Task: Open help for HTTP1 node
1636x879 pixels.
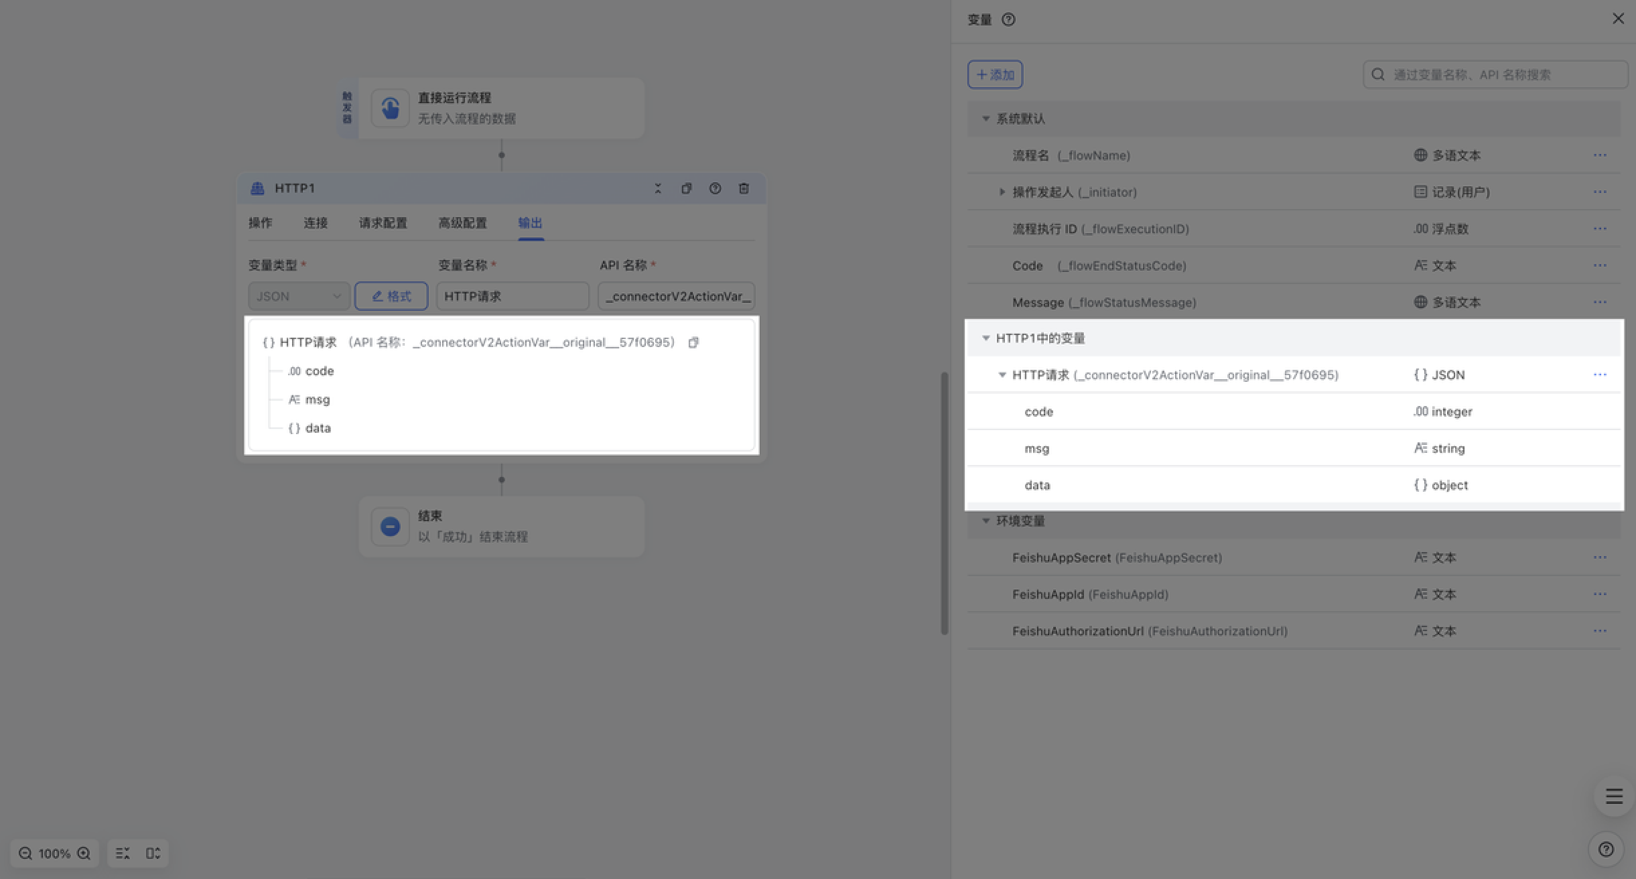Action: click(715, 188)
